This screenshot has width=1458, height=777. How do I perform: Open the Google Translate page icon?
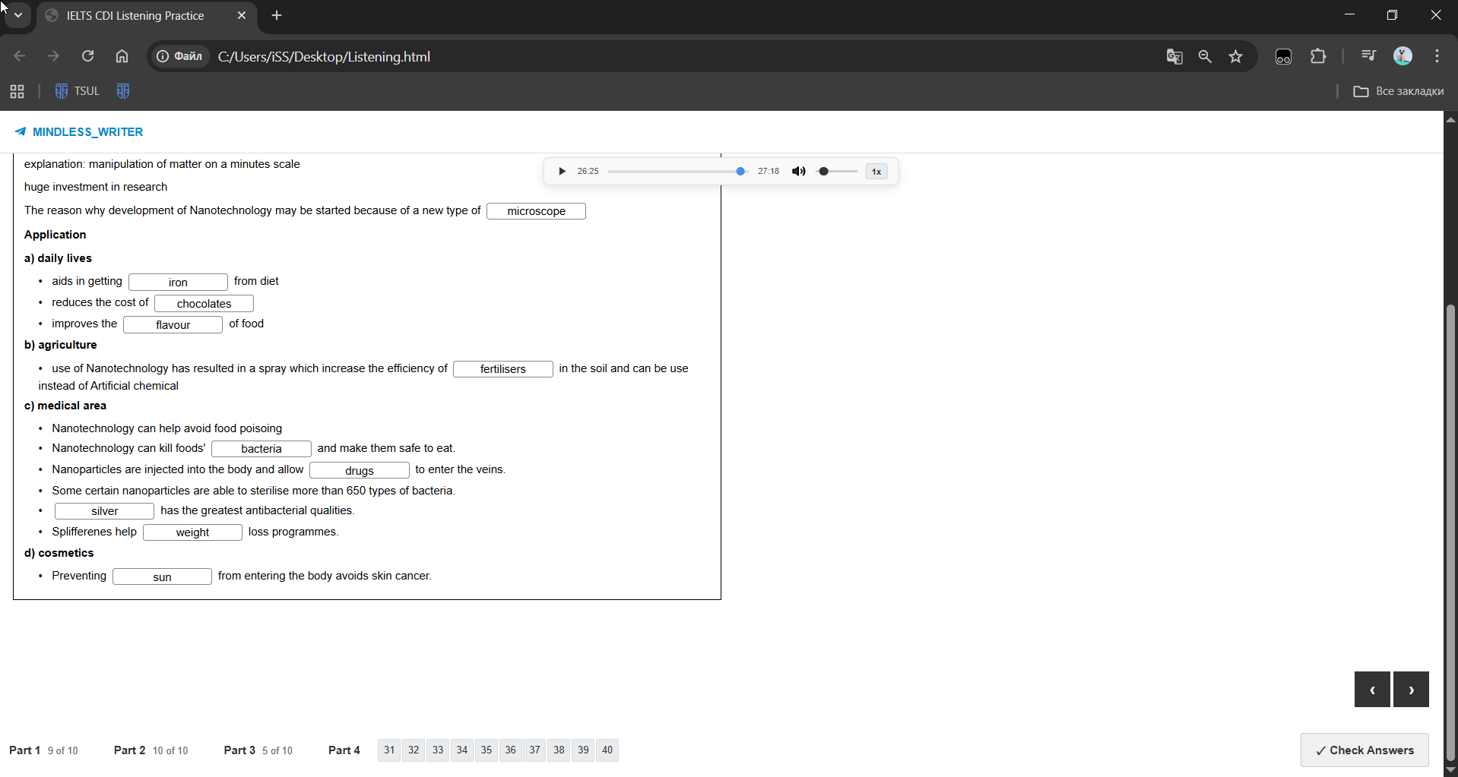pos(1174,56)
